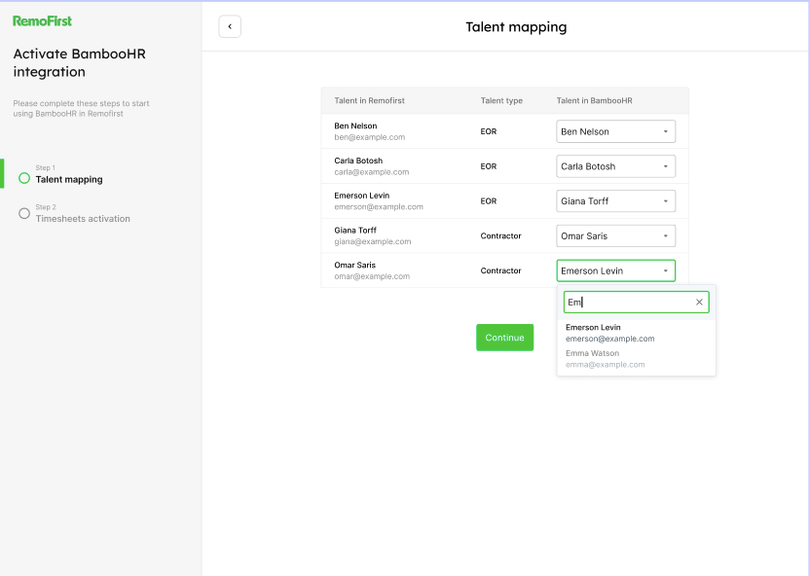Click the Continue button

coord(504,338)
